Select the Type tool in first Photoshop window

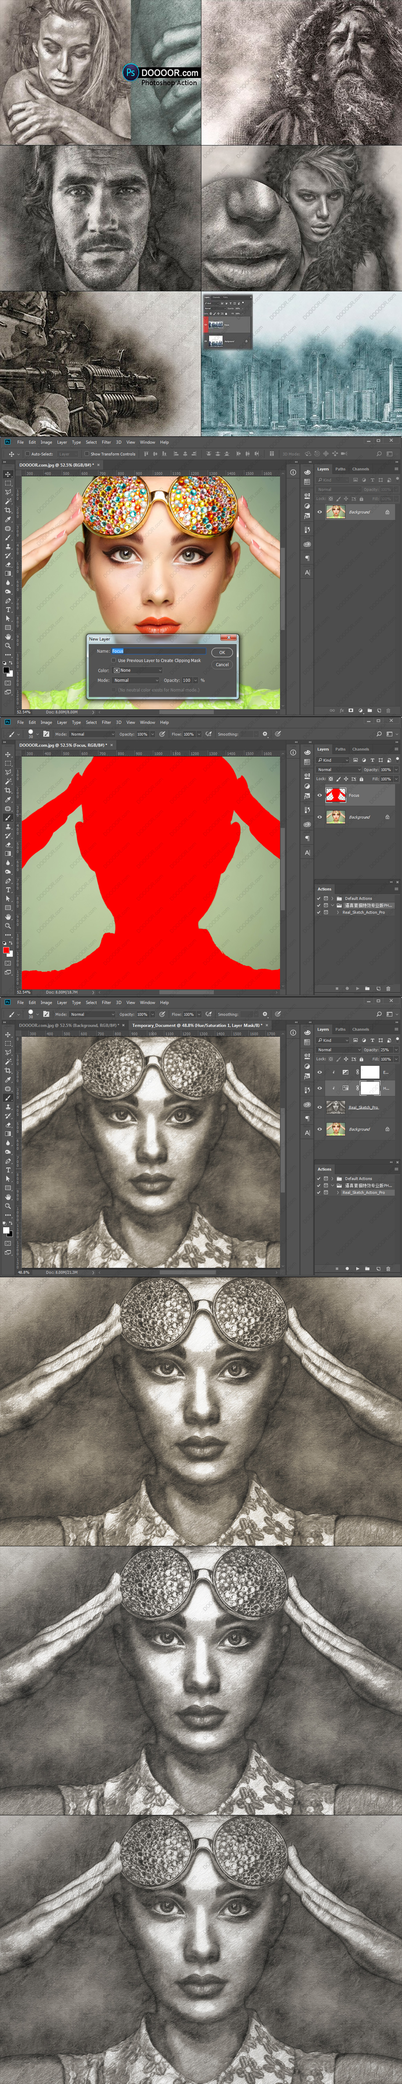8,609
